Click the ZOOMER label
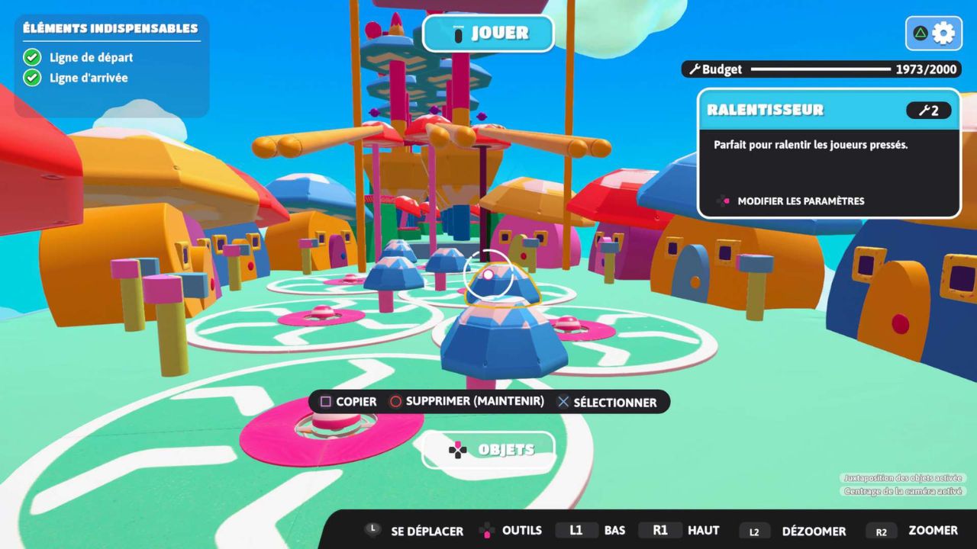This screenshot has width=977, height=549. coord(933,531)
